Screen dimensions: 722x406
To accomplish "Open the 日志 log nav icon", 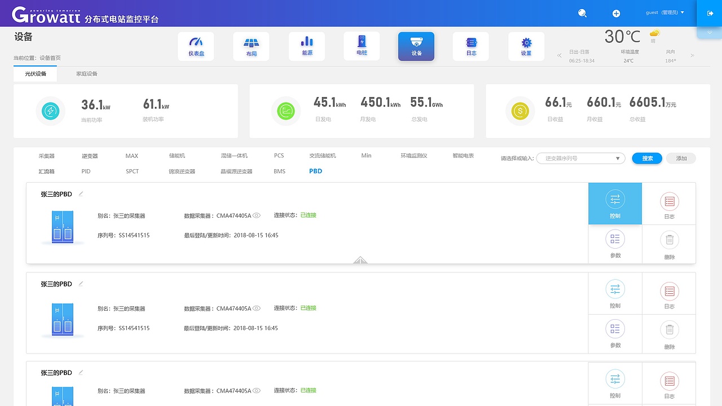I will [471, 46].
